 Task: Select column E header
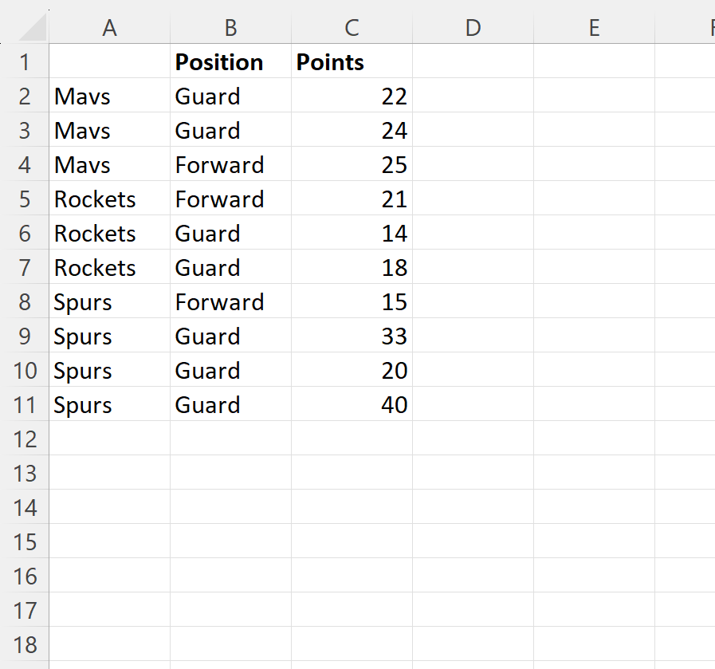(x=594, y=27)
